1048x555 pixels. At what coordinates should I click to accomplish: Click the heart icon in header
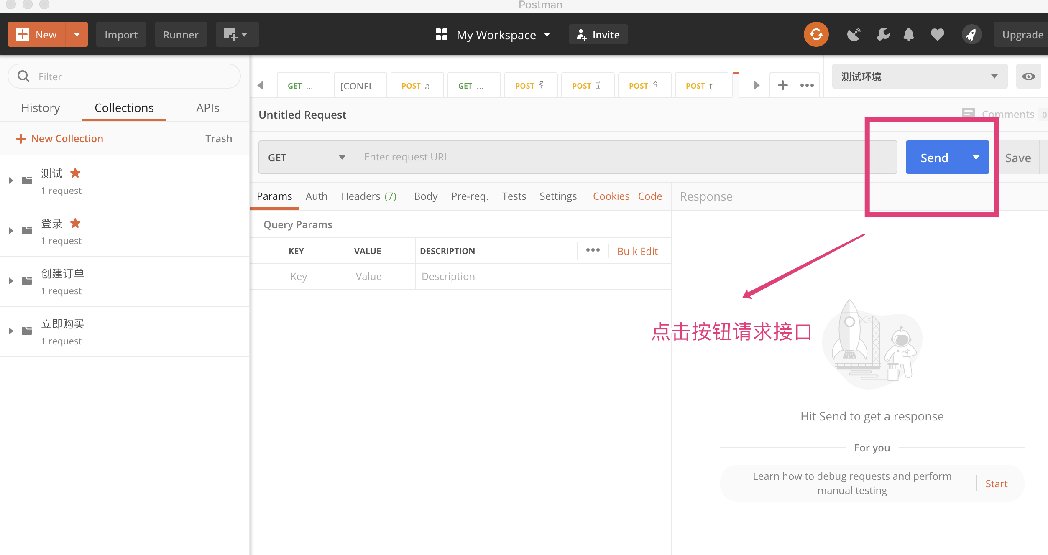pos(937,34)
